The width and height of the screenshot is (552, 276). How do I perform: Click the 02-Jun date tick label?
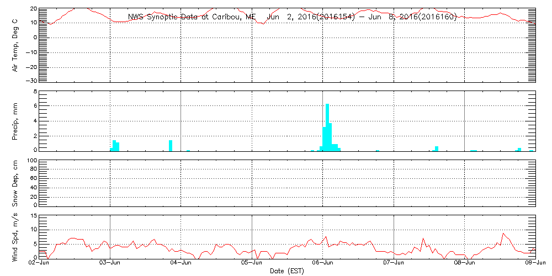[x=39, y=264]
